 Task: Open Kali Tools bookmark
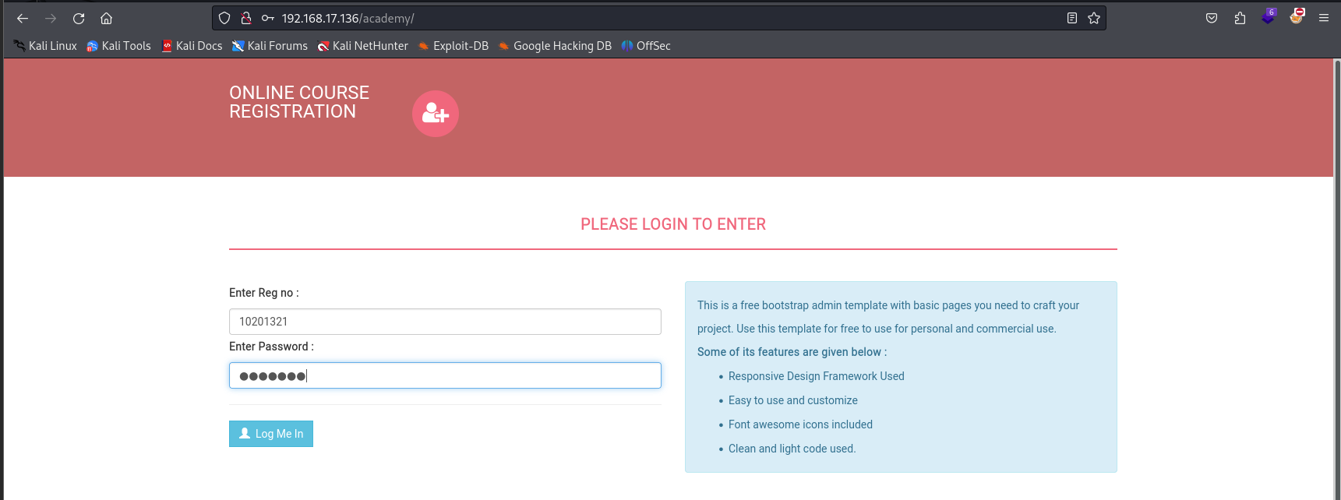118,46
